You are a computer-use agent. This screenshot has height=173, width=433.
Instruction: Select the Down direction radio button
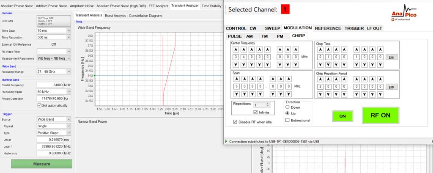[288, 107]
